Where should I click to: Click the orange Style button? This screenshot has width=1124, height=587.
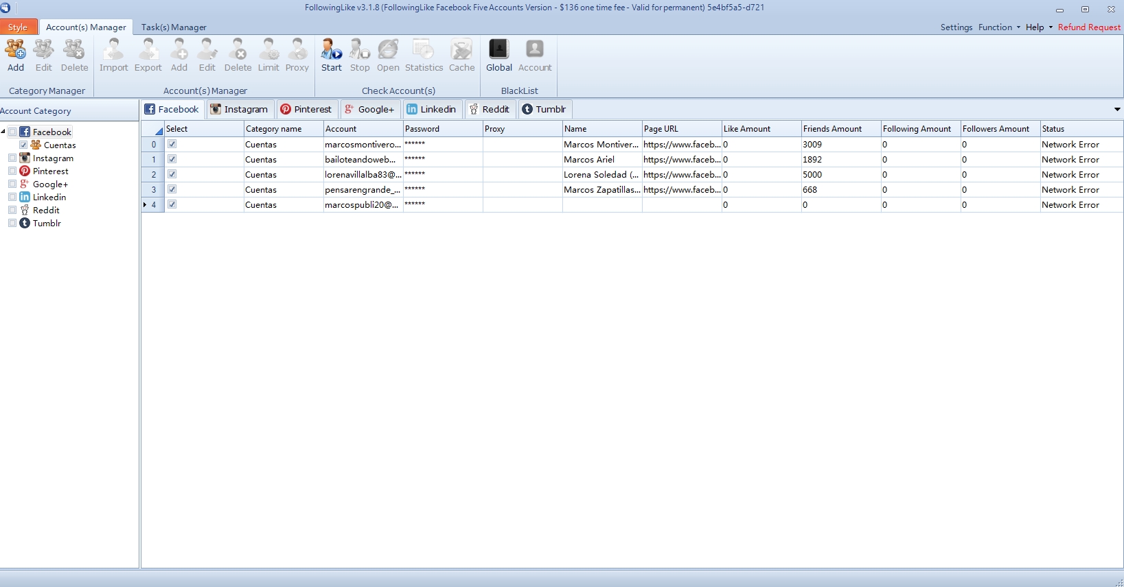[18, 27]
